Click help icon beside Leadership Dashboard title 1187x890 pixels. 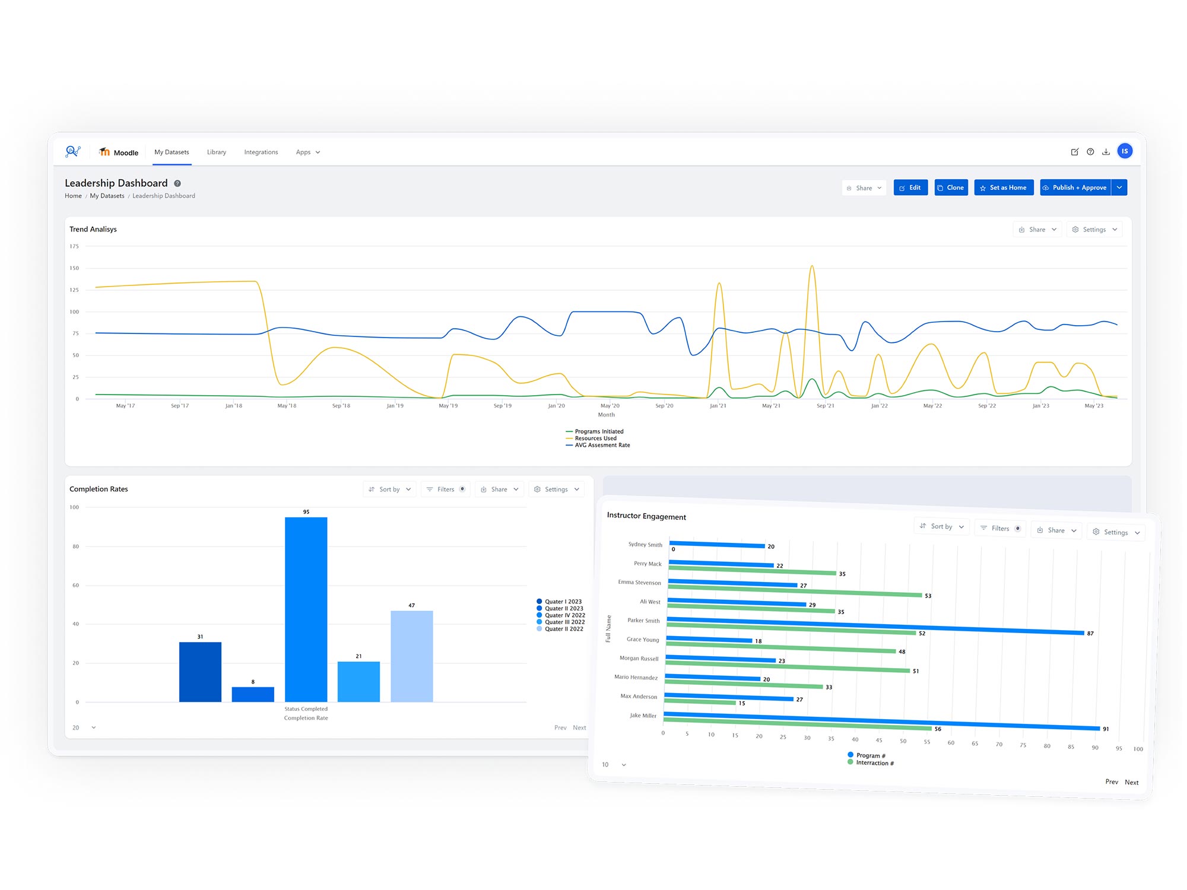pyautogui.click(x=177, y=183)
